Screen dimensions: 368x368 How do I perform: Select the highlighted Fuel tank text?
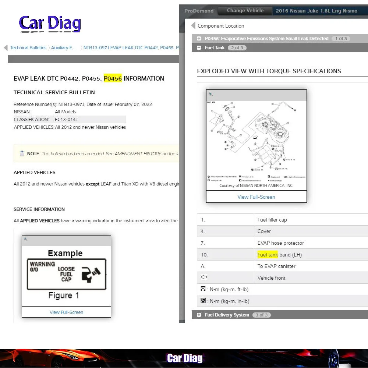(268, 255)
